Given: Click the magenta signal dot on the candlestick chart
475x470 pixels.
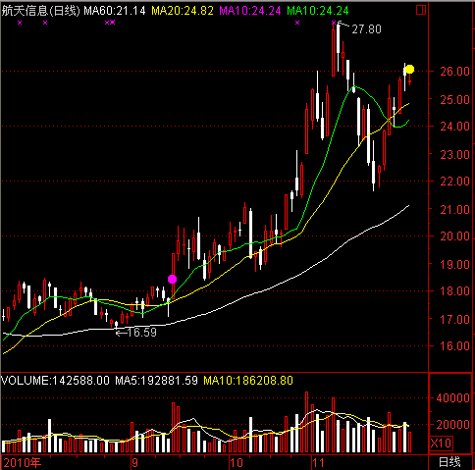Looking at the screenshot, I should click(172, 279).
